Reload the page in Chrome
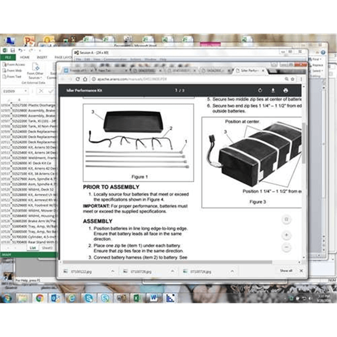Image resolution: width=337 pixels, height=337 pixels. click(77, 79)
